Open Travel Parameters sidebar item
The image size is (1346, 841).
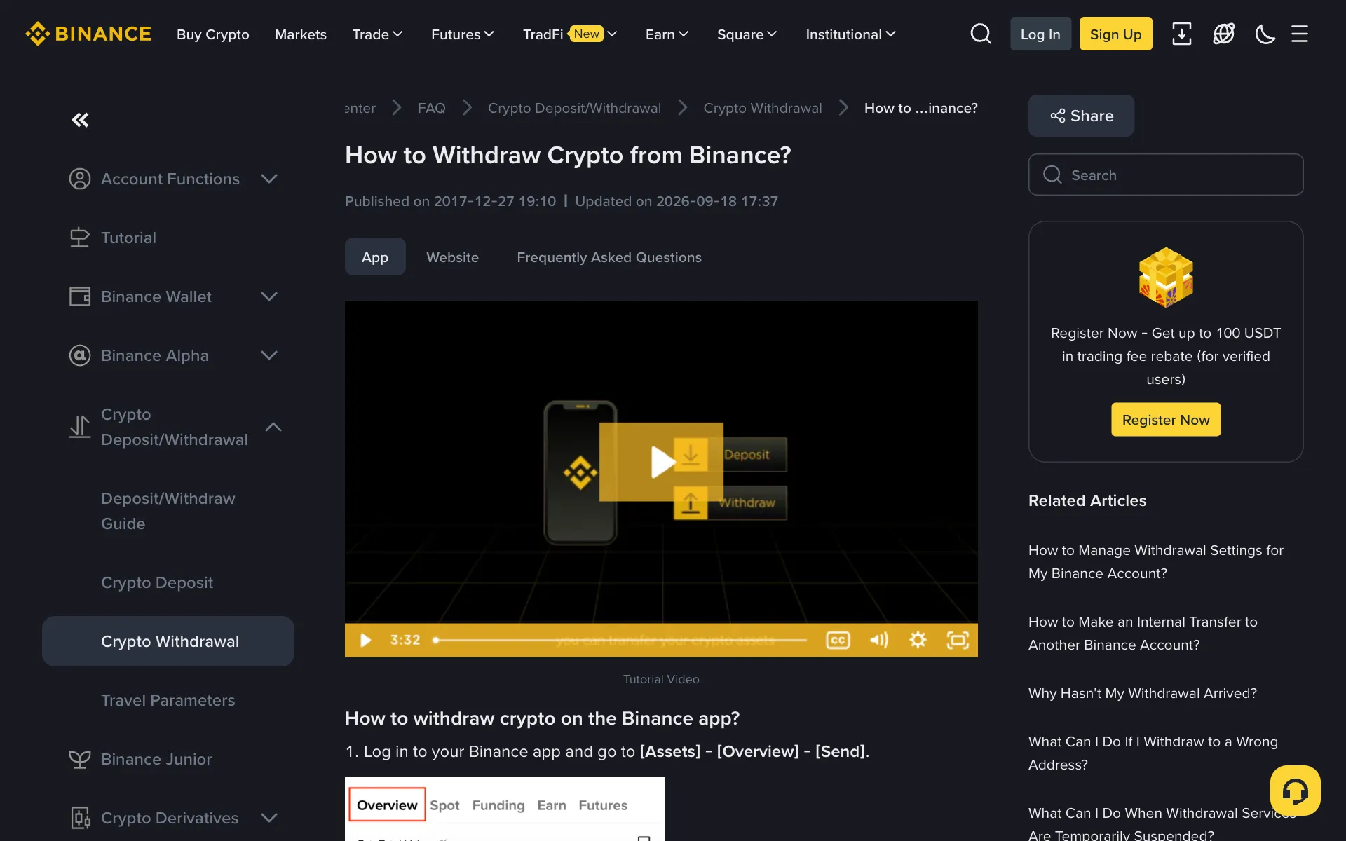(168, 700)
